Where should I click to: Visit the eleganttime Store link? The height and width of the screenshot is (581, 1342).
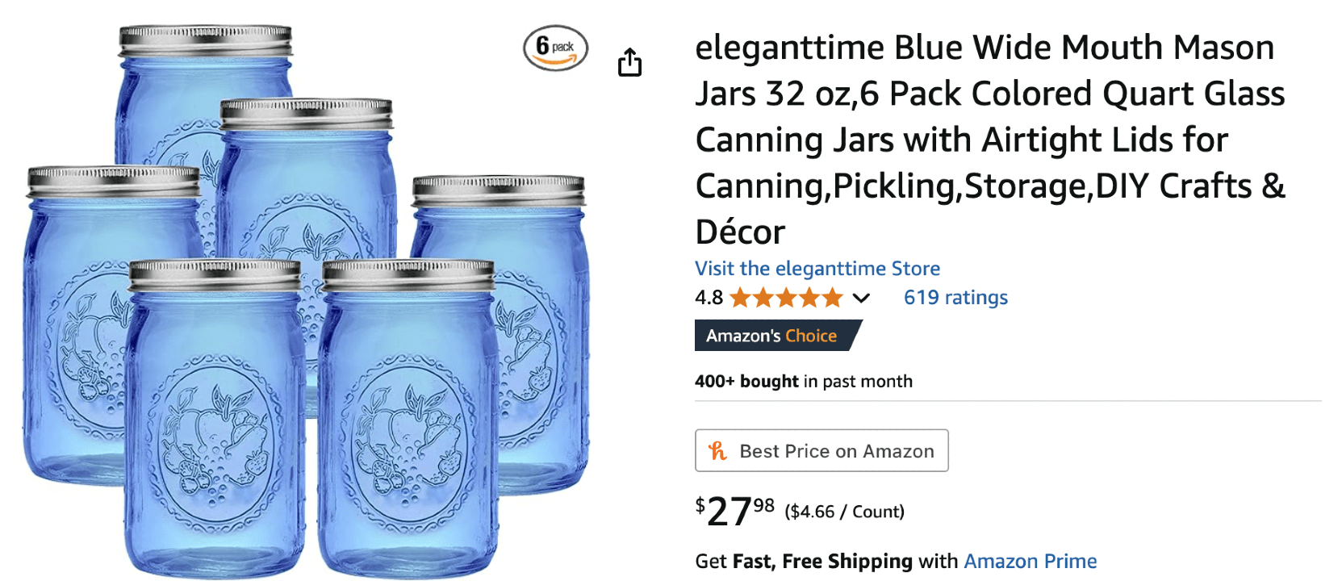pos(817,269)
